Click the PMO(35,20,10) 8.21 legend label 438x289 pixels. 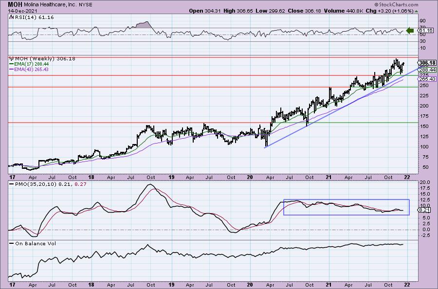(x=41, y=184)
